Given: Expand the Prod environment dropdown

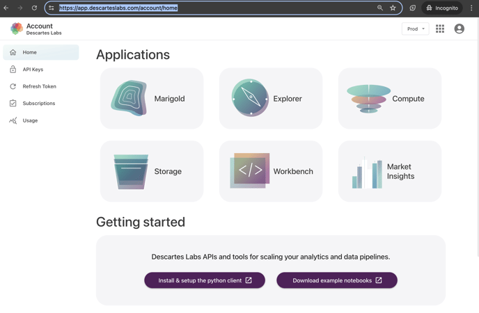Looking at the screenshot, I should [x=416, y=29].
